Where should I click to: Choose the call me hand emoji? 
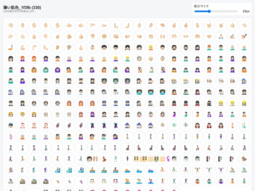coord(232,25)
